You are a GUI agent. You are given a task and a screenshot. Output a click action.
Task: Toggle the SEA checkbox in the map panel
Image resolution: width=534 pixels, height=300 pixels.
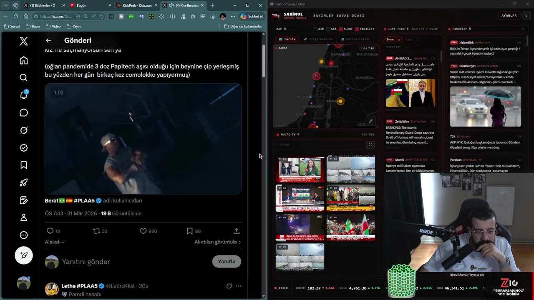[328, 29]
